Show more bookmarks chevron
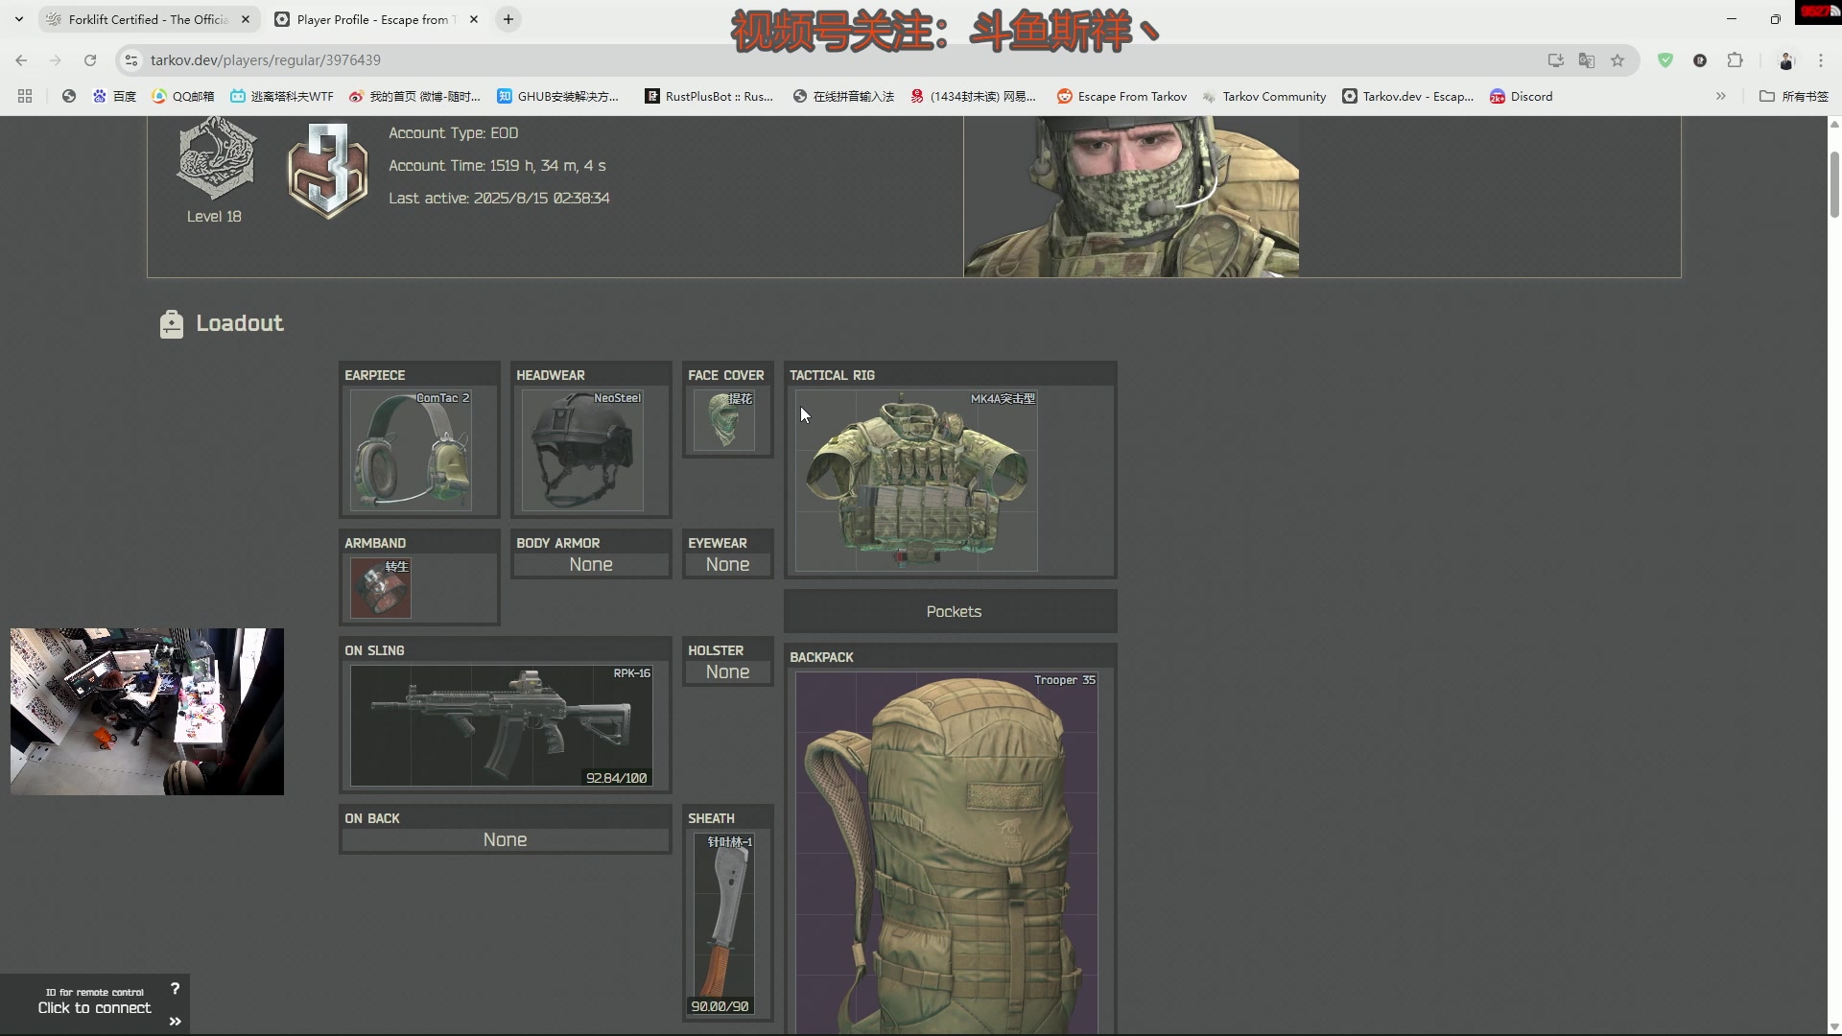The image size is (1842, 1036). (1721, 96)
